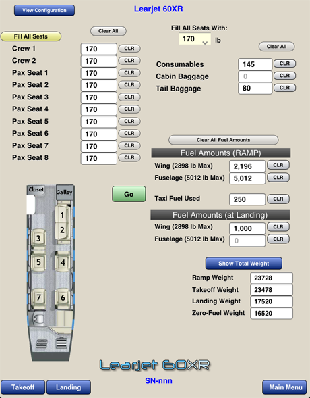Clear the Pax Seat 6 weight
The image size is (310, 398).
point(129,134)
